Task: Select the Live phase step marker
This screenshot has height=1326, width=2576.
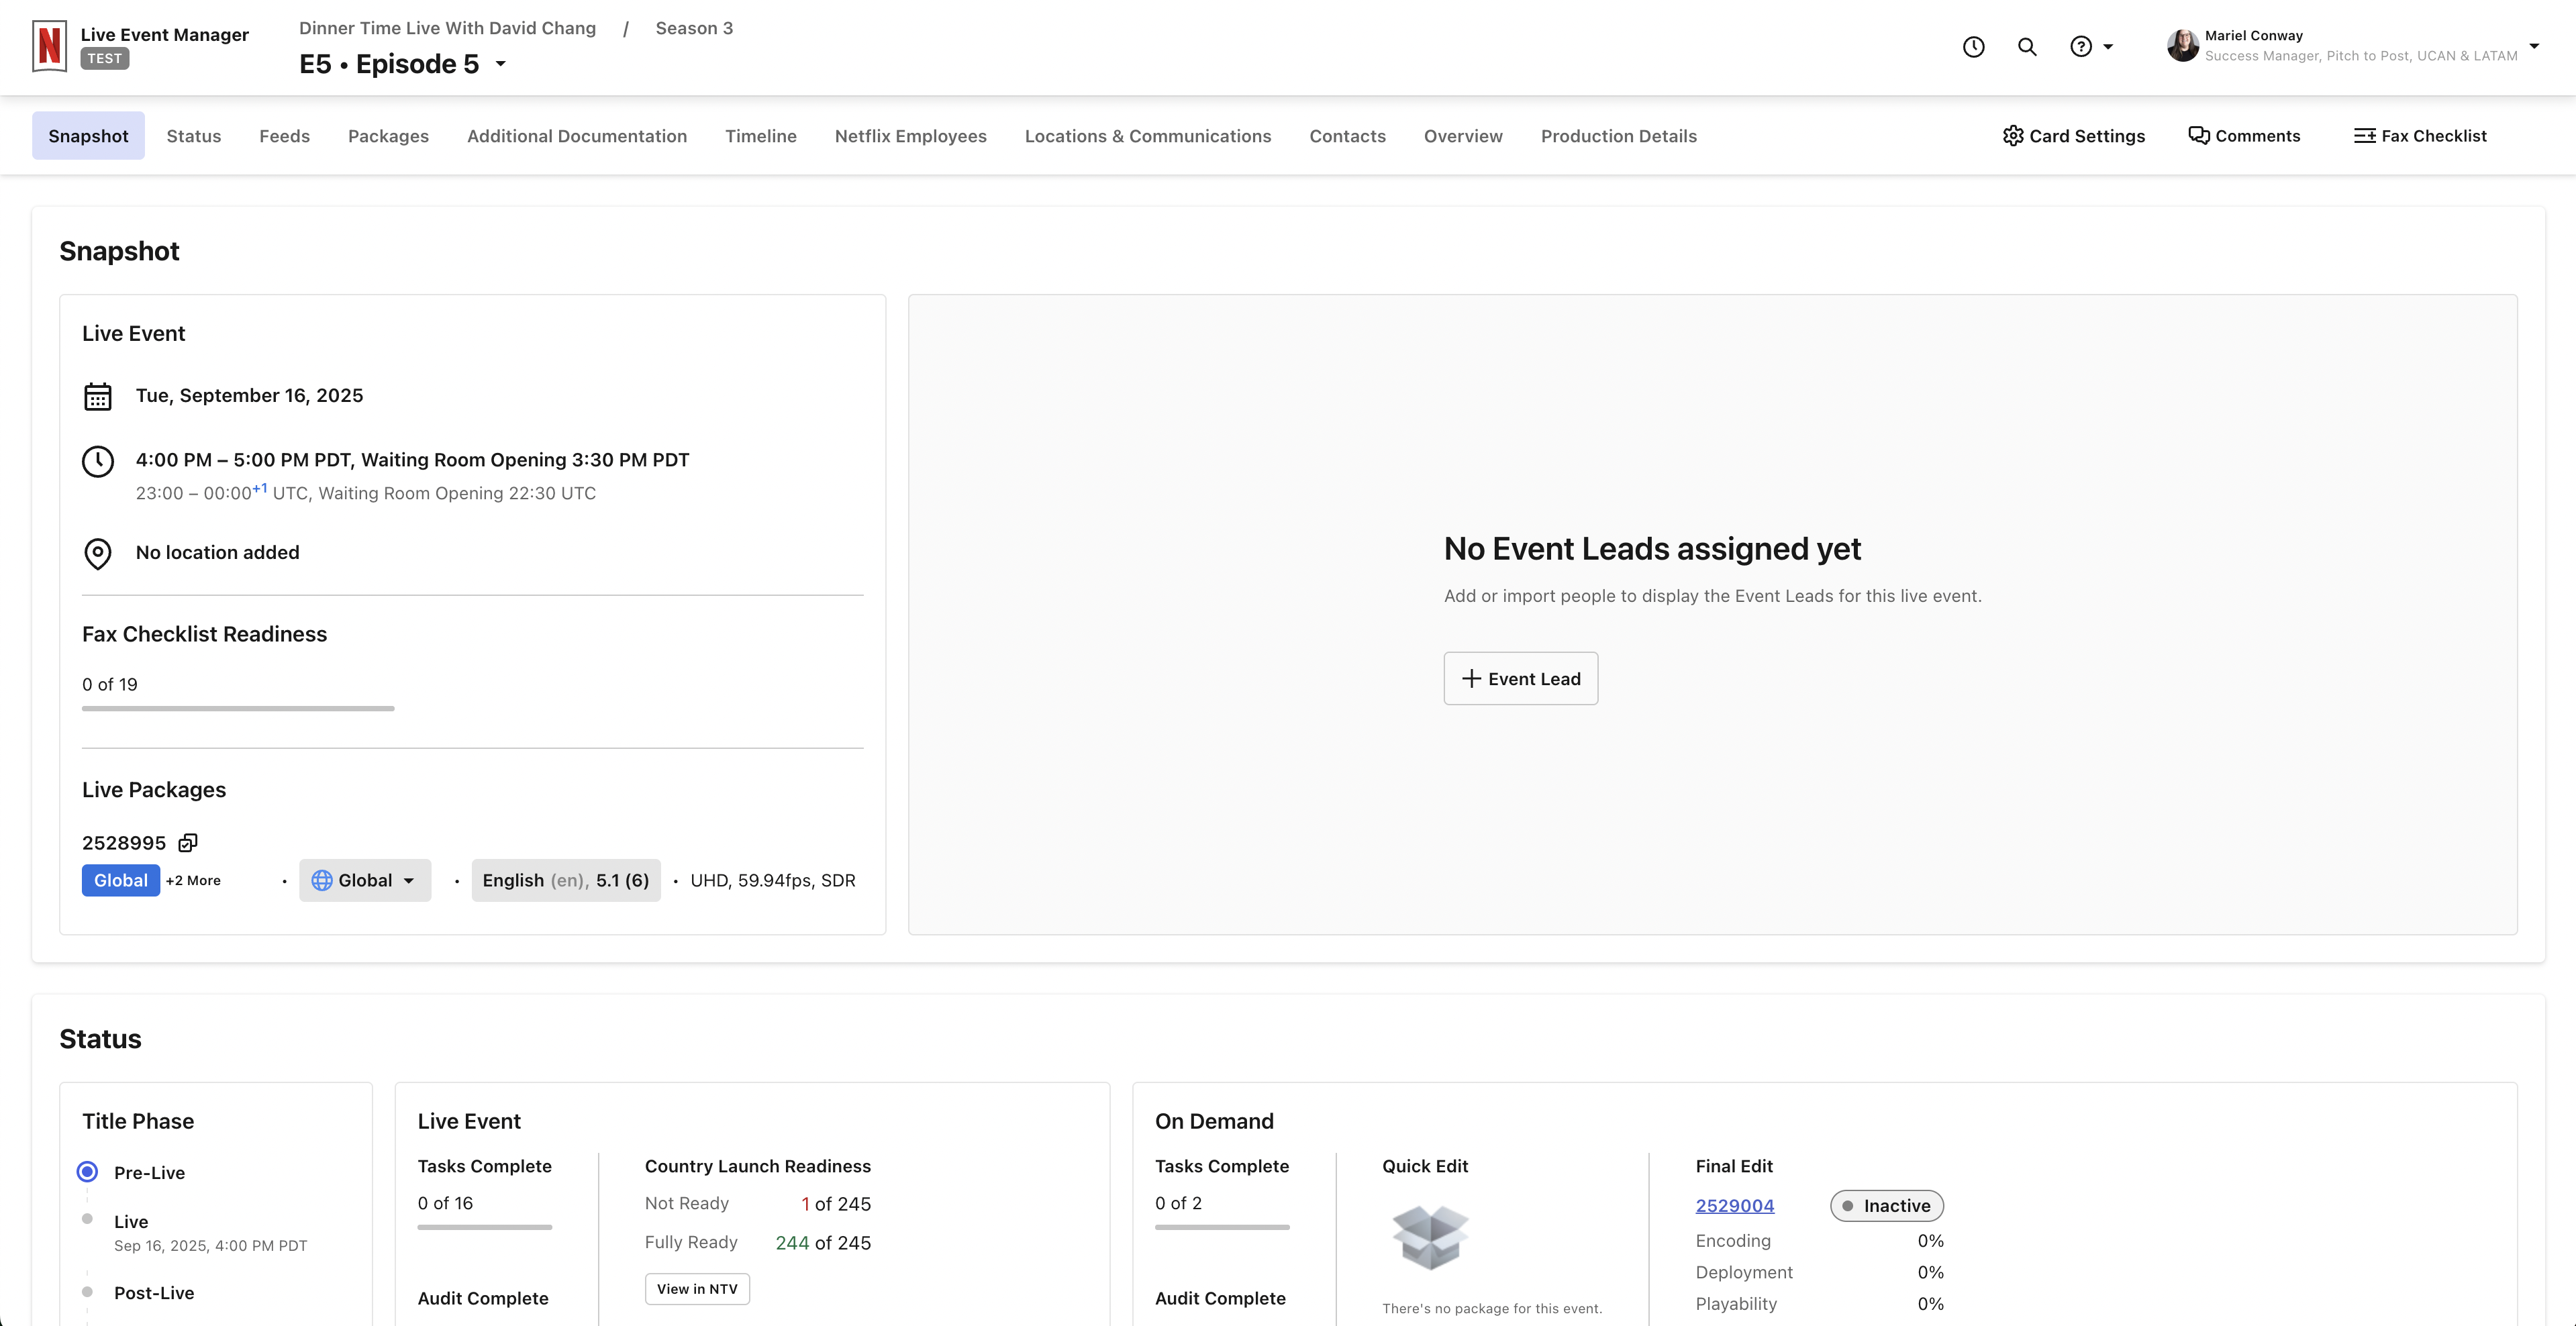Action: click(88, 1219)
